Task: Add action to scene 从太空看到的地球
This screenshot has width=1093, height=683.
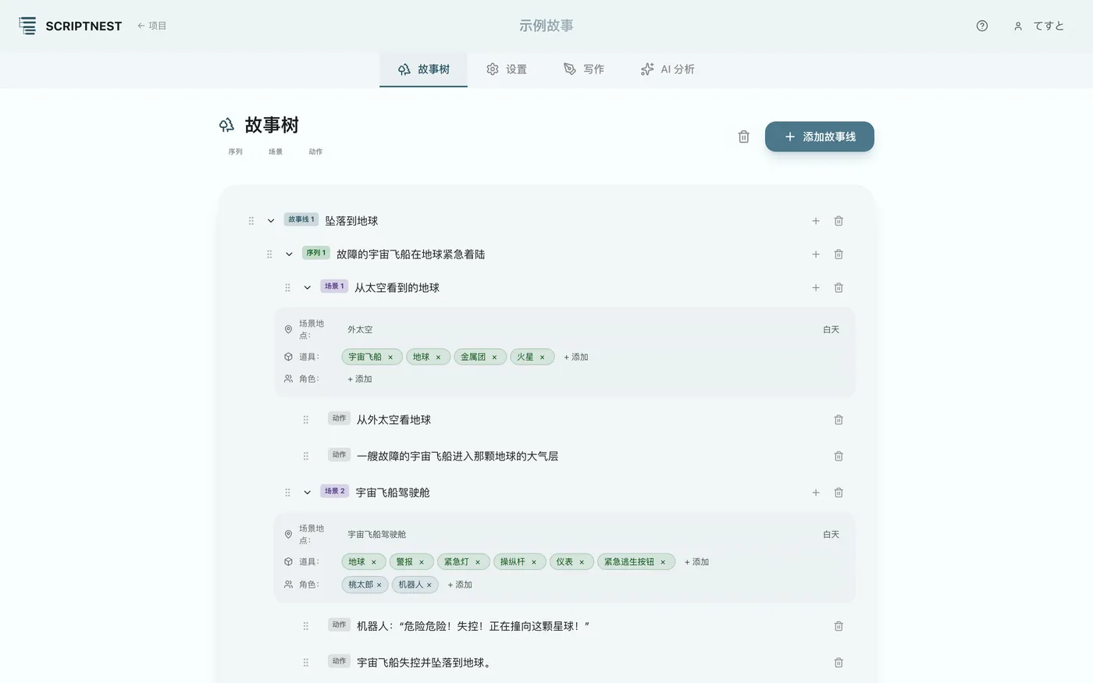Action: [816, 288]
